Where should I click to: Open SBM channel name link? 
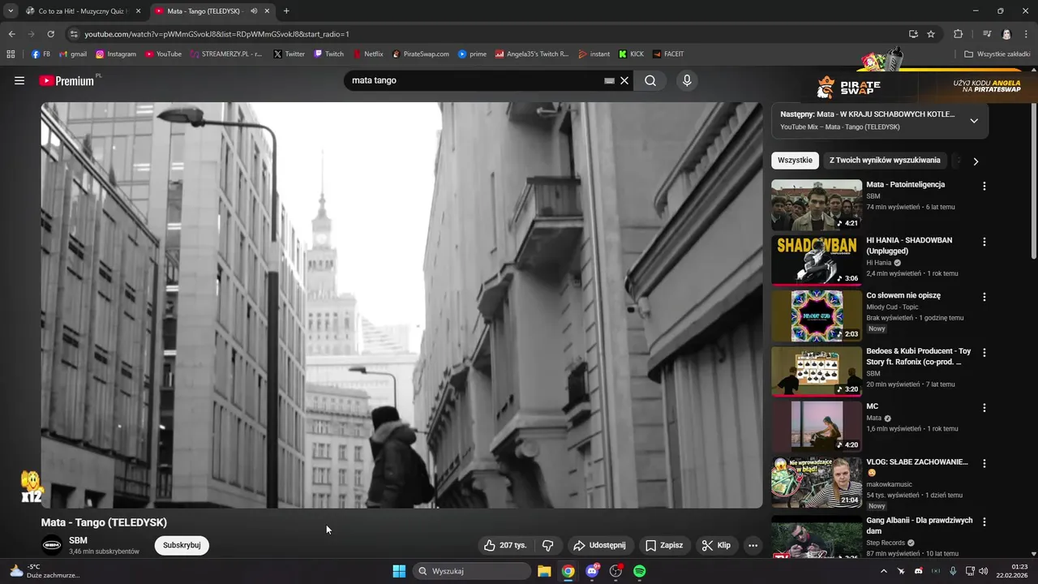(x=78, y=540)
